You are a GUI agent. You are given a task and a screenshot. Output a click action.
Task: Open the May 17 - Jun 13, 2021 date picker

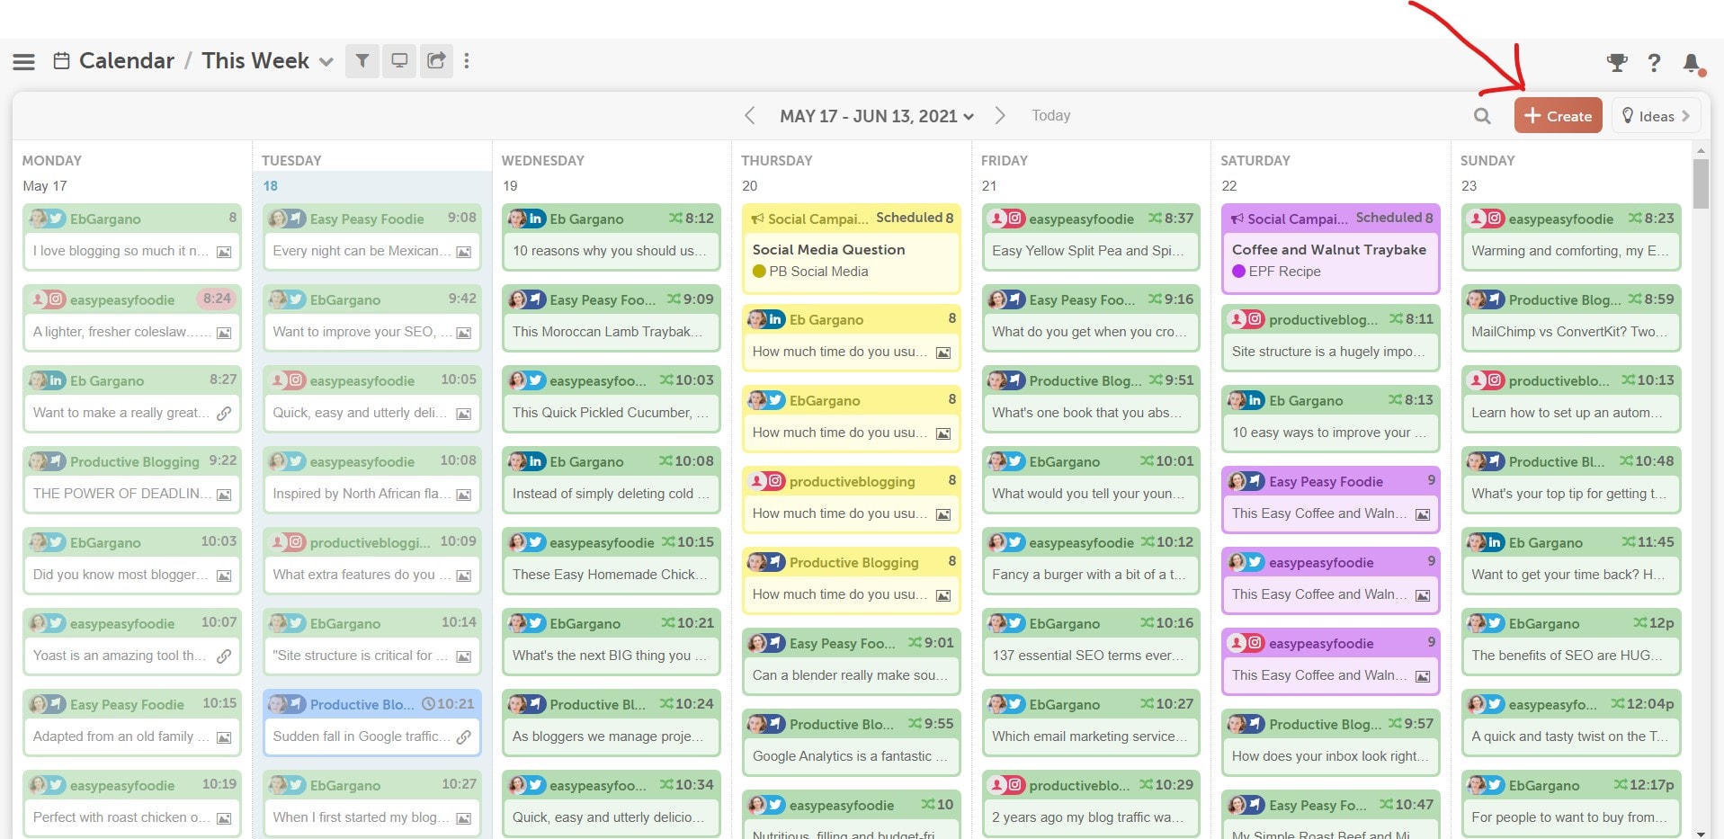877,116
